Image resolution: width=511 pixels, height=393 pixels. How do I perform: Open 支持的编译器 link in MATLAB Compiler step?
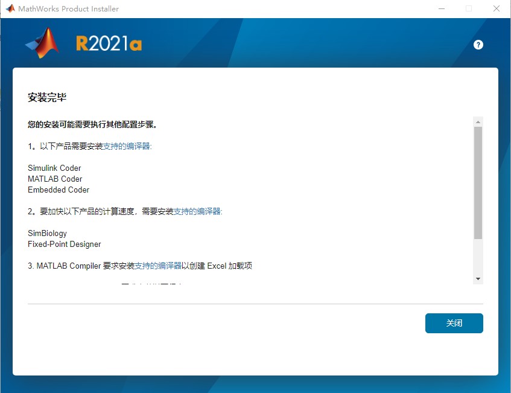158,266
